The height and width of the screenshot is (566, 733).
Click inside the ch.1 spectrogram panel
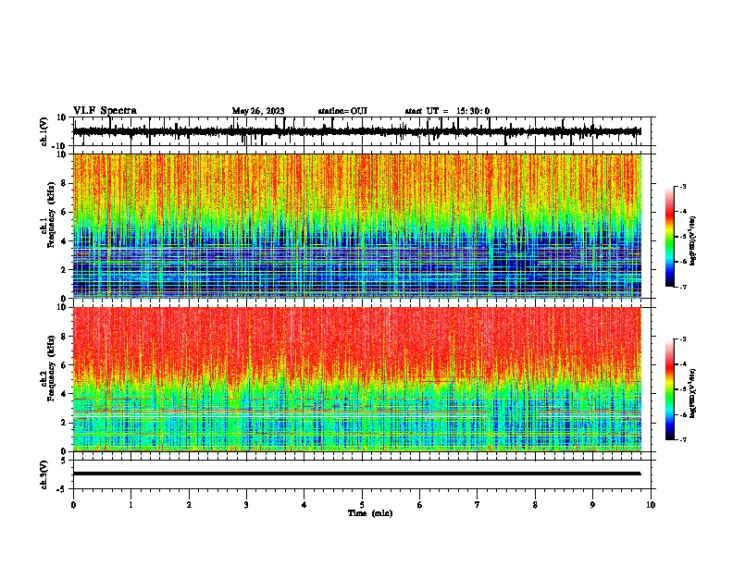tap(356, 226)
